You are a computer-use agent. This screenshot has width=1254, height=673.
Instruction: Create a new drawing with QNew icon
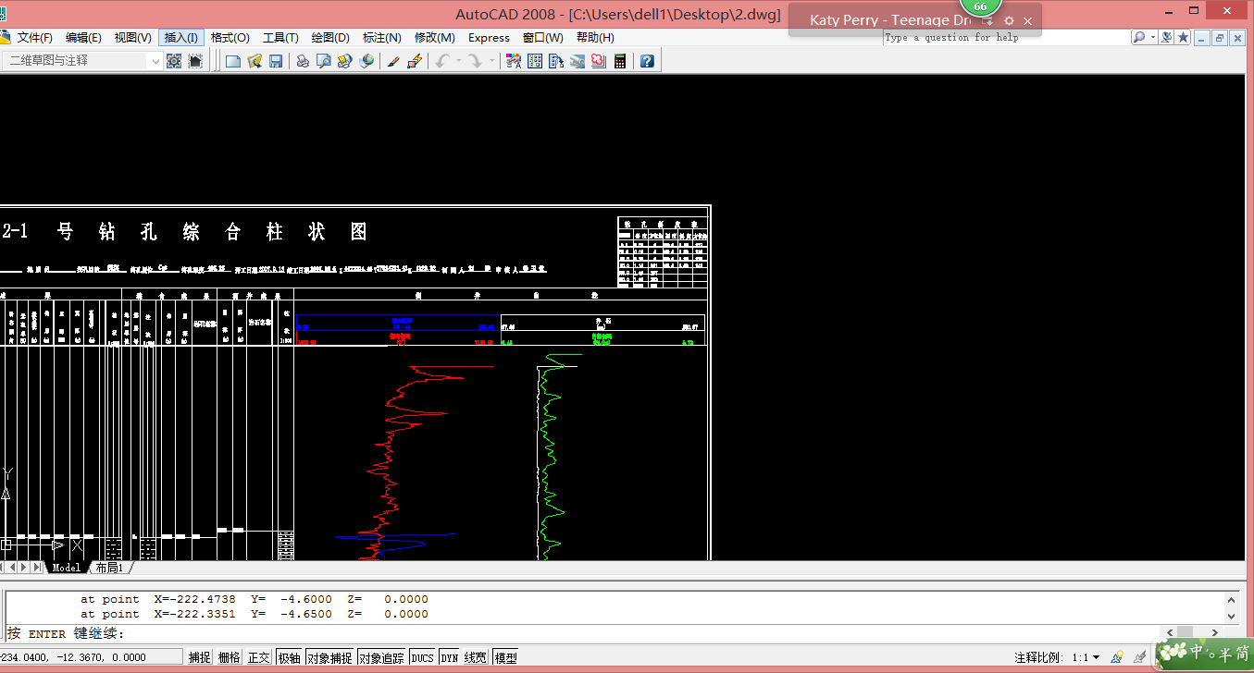pos(233,61)
